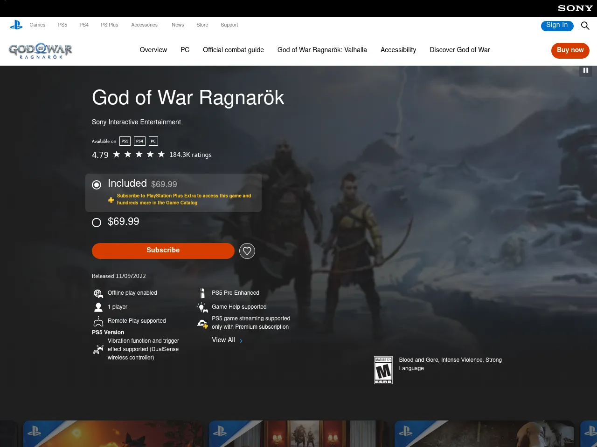Click the heart wishlist icon
597x447 pixels.
click(247, 251)
